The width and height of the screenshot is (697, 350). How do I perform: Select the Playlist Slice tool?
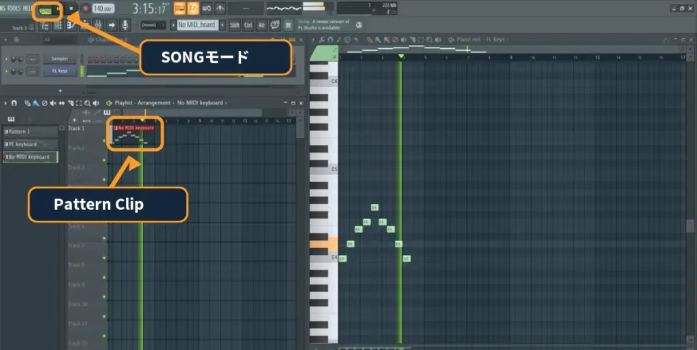tap(70, 103)
